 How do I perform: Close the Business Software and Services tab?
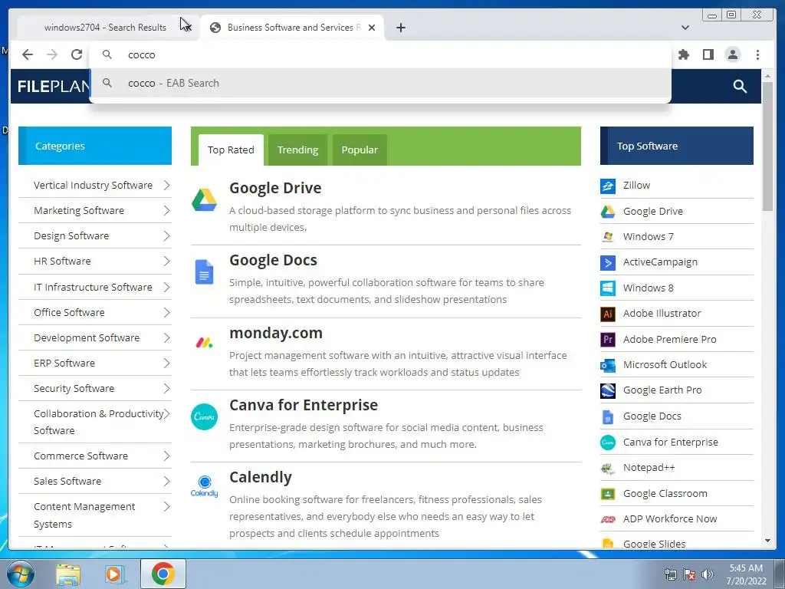(x=372, y=28)
